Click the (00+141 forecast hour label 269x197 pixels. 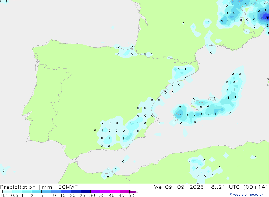point(256,187)
